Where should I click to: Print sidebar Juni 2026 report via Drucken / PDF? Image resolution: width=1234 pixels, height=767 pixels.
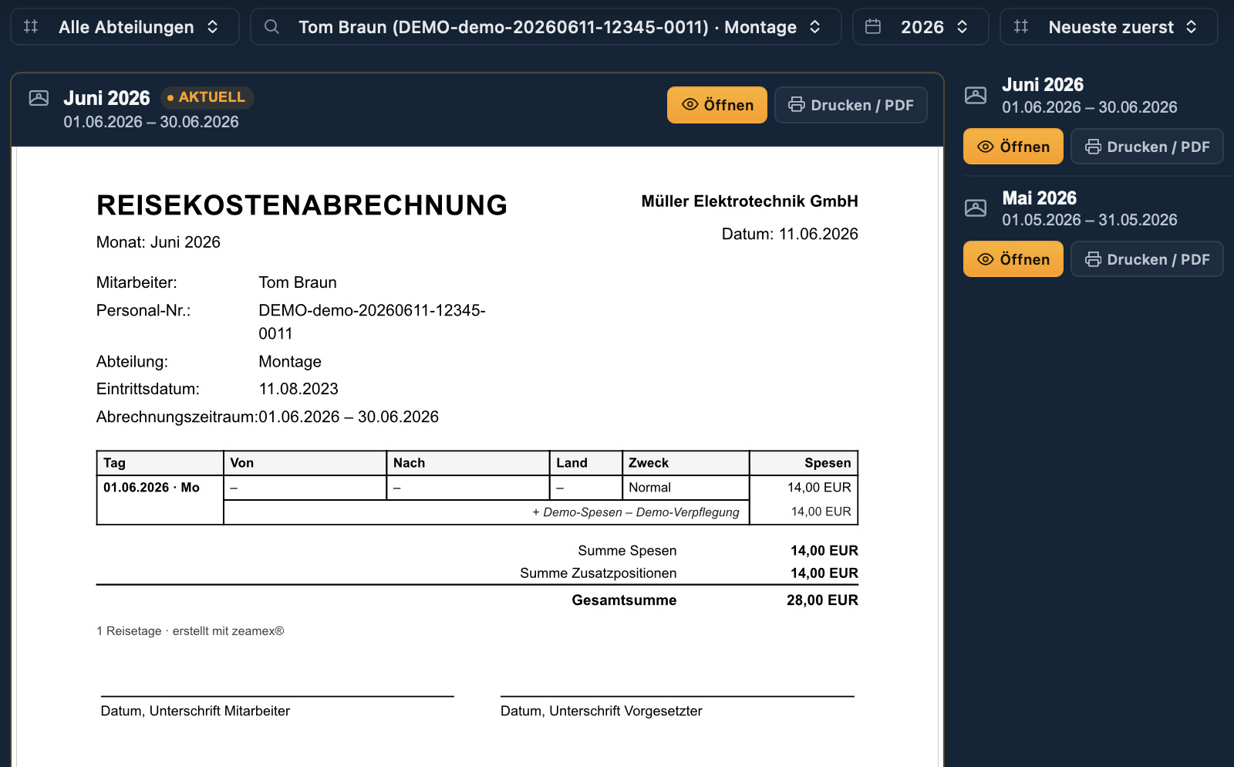click(x=1147, y=147)
